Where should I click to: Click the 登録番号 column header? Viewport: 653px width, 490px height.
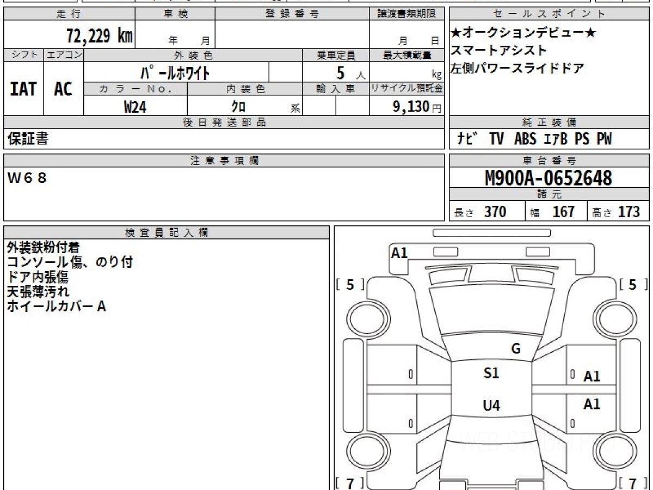pos(292,14)
